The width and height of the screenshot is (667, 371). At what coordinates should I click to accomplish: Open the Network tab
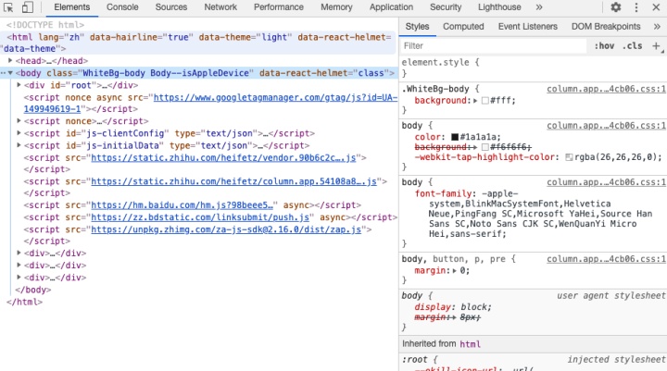click(x=220, y=7)
